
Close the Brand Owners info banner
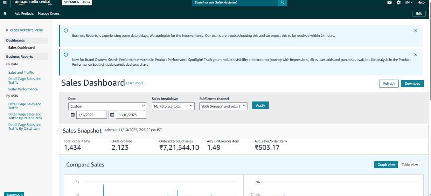click(x=416, y=55)
